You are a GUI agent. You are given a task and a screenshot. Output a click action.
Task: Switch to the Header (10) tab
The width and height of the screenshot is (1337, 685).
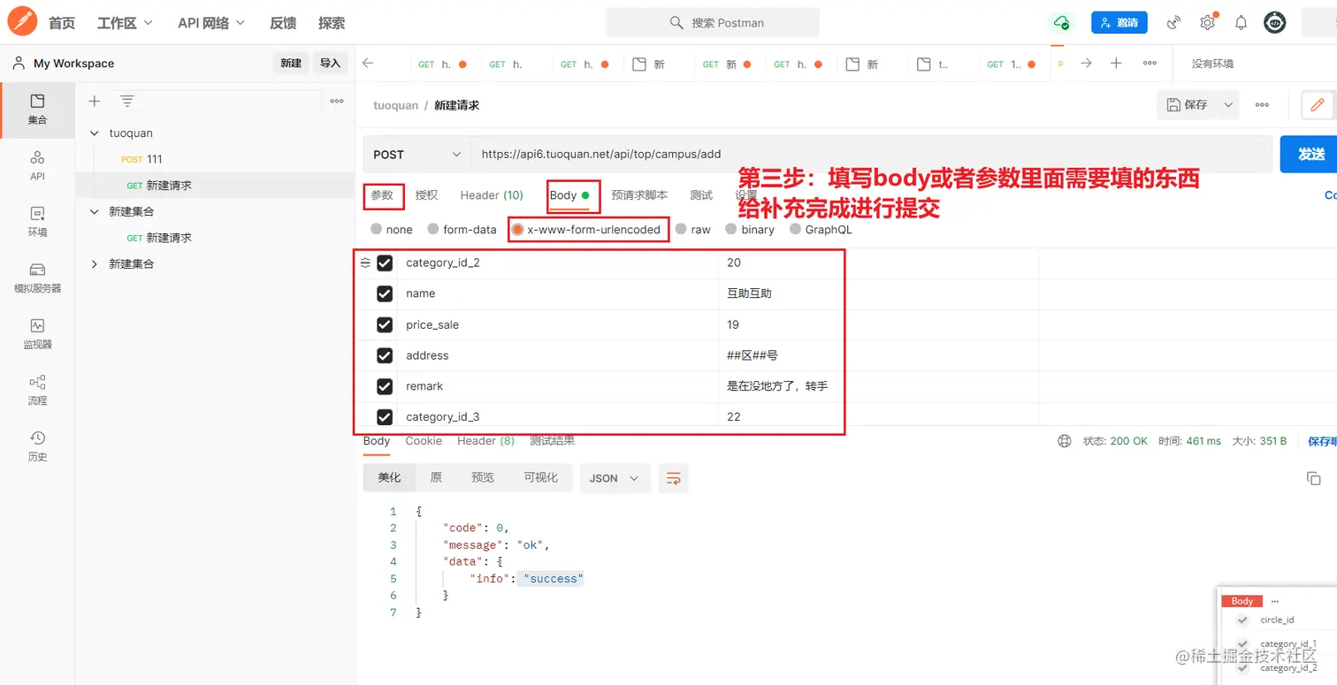(492, 195)
